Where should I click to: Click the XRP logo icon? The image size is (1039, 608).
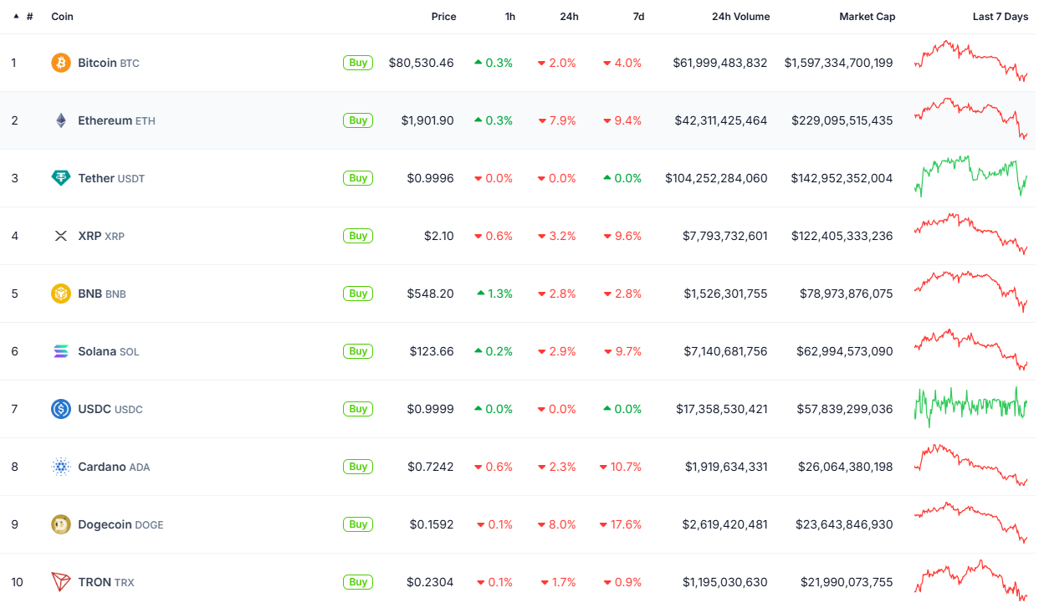(61, 236)
